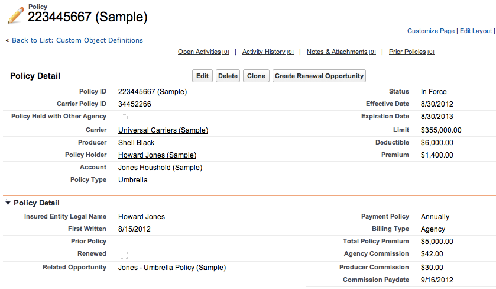Collapse the Policy Detail section triangle
Viewport: 496px width, 289px height.
click(x=8, y=203)
